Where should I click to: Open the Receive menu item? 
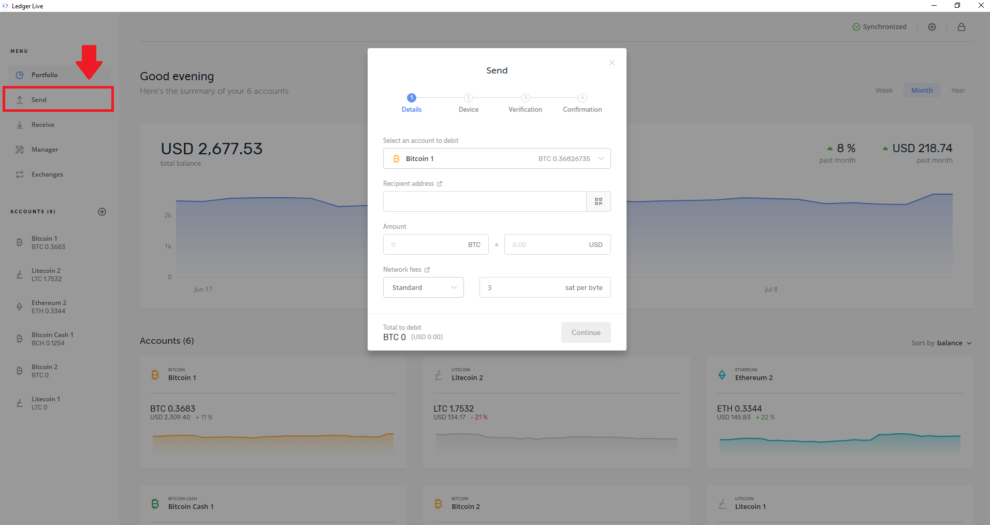pyautogui.click(x=59, y=125)
